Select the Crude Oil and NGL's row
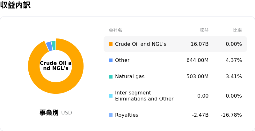255x131 pixels. [175, 44]
